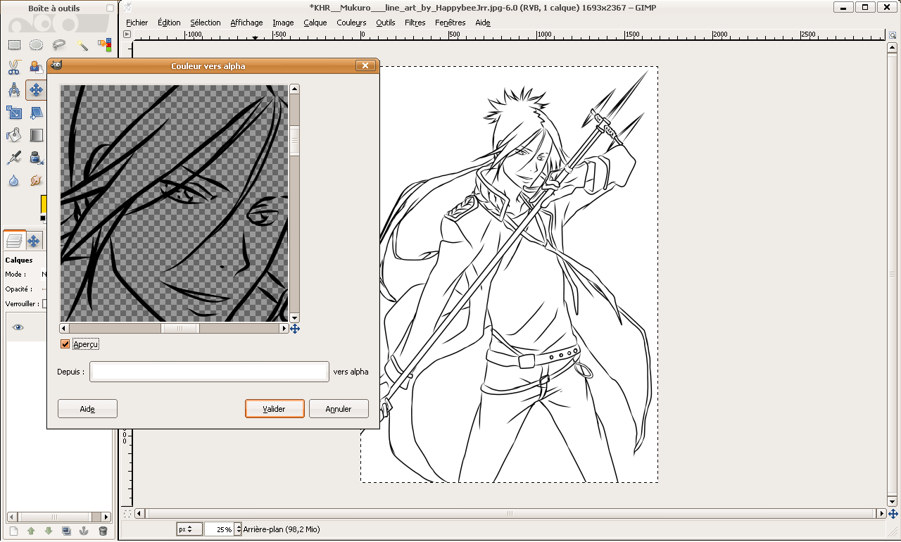Click the Depuis white color swatch
This screenshot has width=901, height=542.
pyautogui.click(x=209, y=372)
